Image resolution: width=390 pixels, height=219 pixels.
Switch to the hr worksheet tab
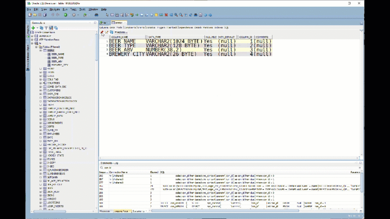(x=104, y=22)
